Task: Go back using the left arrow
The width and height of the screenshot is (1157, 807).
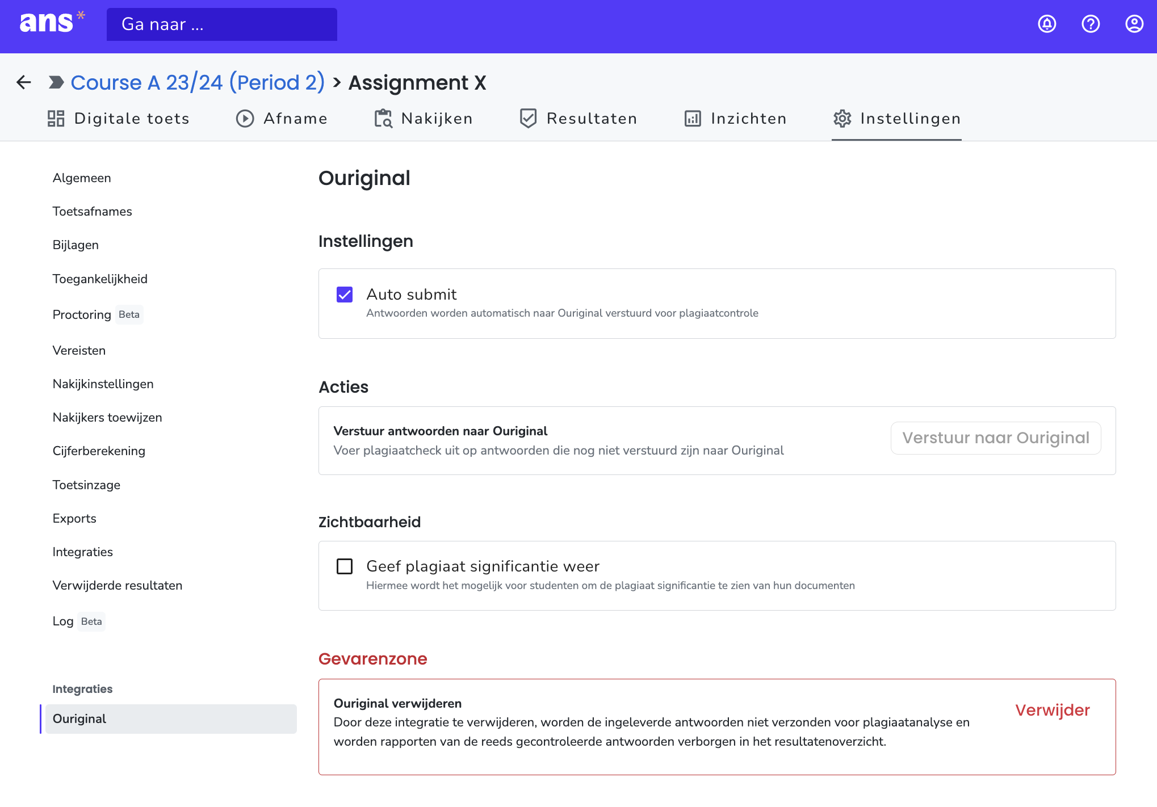Action: click(24, 82)
